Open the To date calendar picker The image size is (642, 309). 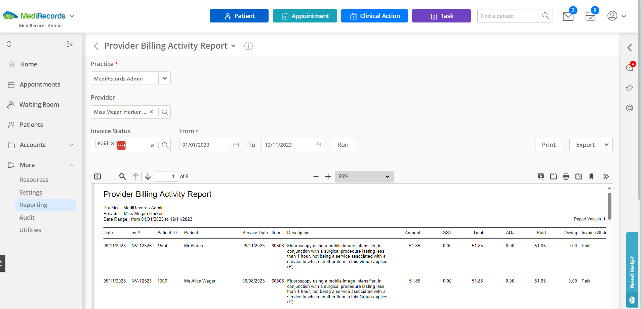click(318, 145)
